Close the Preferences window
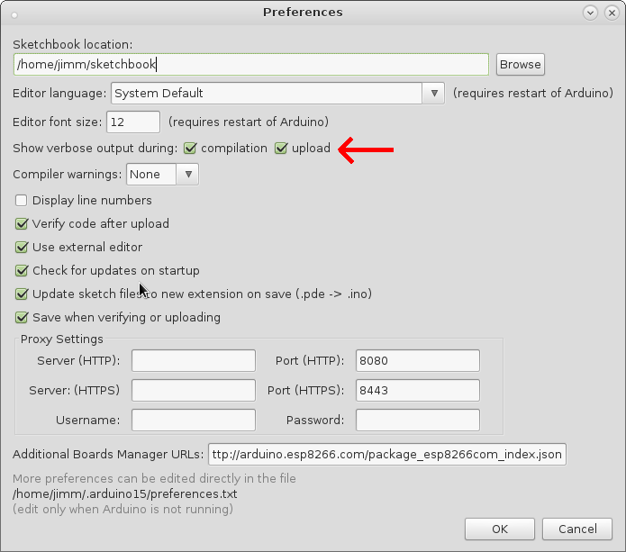Viewport: 626px width, 552px height. 612,13
